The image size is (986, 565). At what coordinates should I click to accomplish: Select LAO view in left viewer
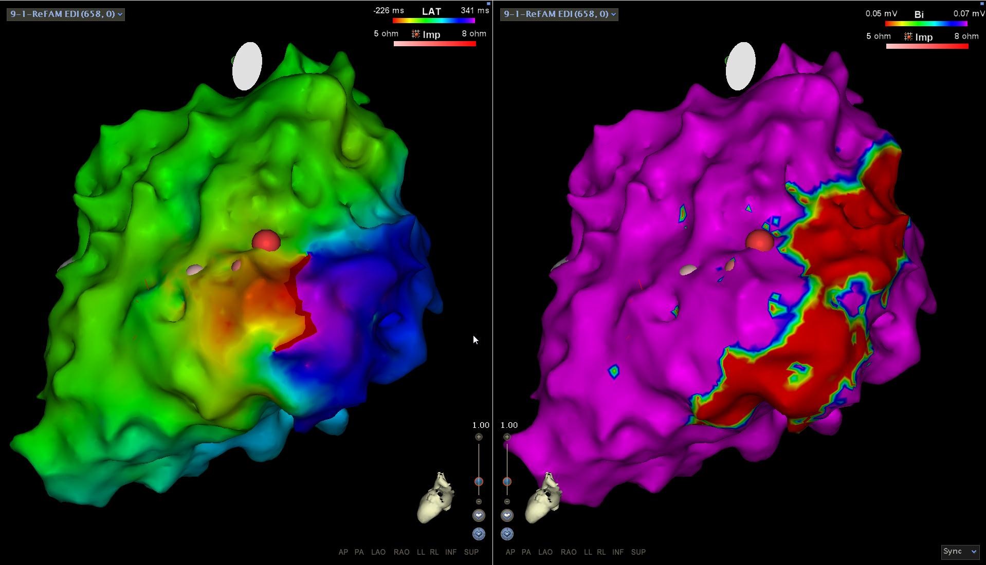pos(378,552)
